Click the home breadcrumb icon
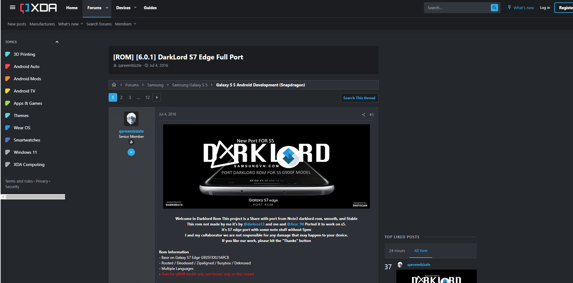 pos(114,85)
